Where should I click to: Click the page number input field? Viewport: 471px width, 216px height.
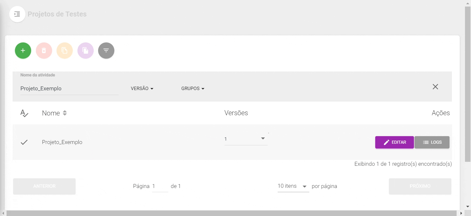[160, 186]
